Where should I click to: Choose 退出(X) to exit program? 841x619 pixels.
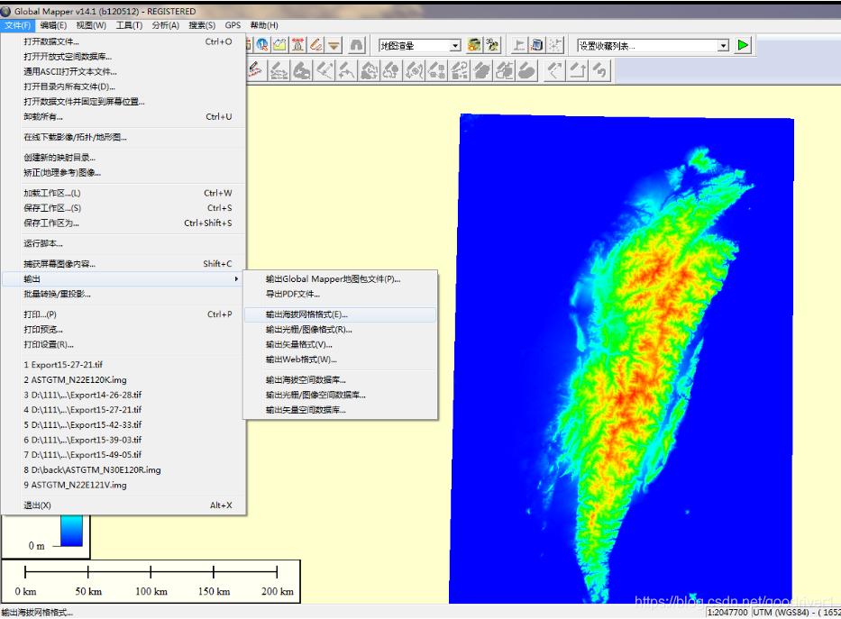(x=38, y=505)
